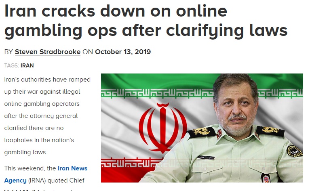310x191 pixels.
Task: Open the Steven Stradbrooke author link
Action: [x=48, y=52]
